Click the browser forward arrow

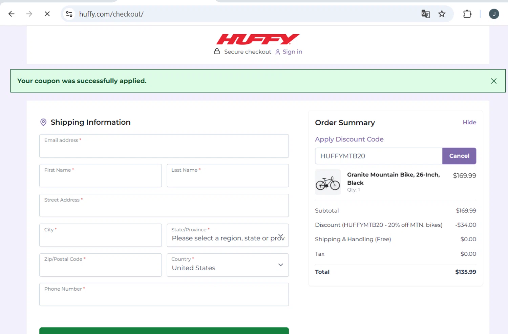(x=29, y=14)
